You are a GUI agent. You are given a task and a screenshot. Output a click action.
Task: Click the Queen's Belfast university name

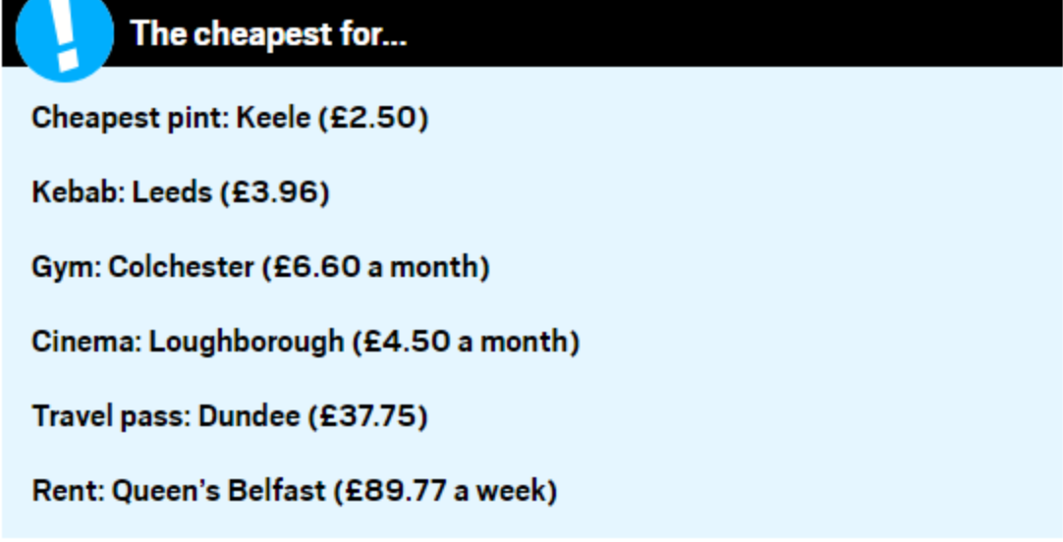tap(218, 490)
